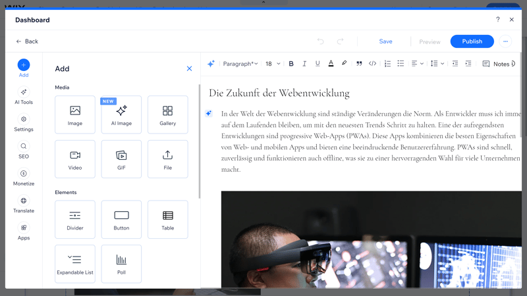Screen dimensions: 527x296
Task: Open the line spacing dropdown
Action: (437, 63)
